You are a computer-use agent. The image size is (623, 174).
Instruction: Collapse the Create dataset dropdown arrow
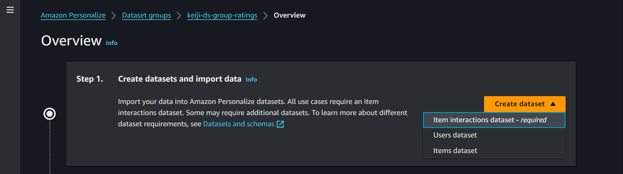[x=553, y=104]
